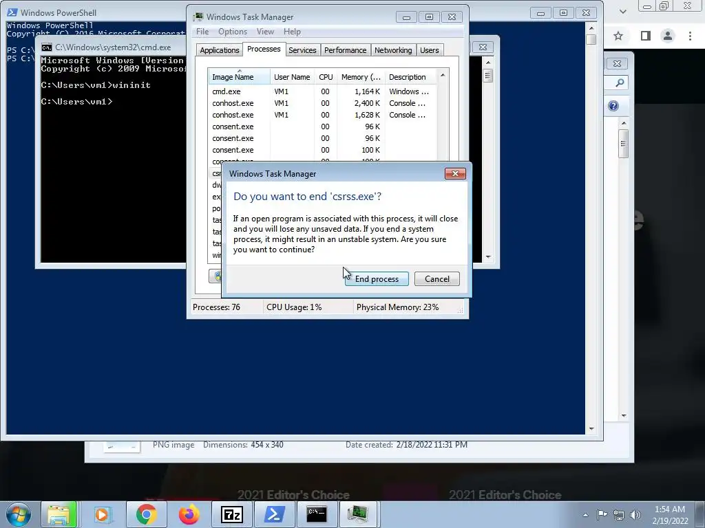This screenshot has width=705, height=528.
Task: Select cmd.exe in process list
Action: [x=322, y=91]
